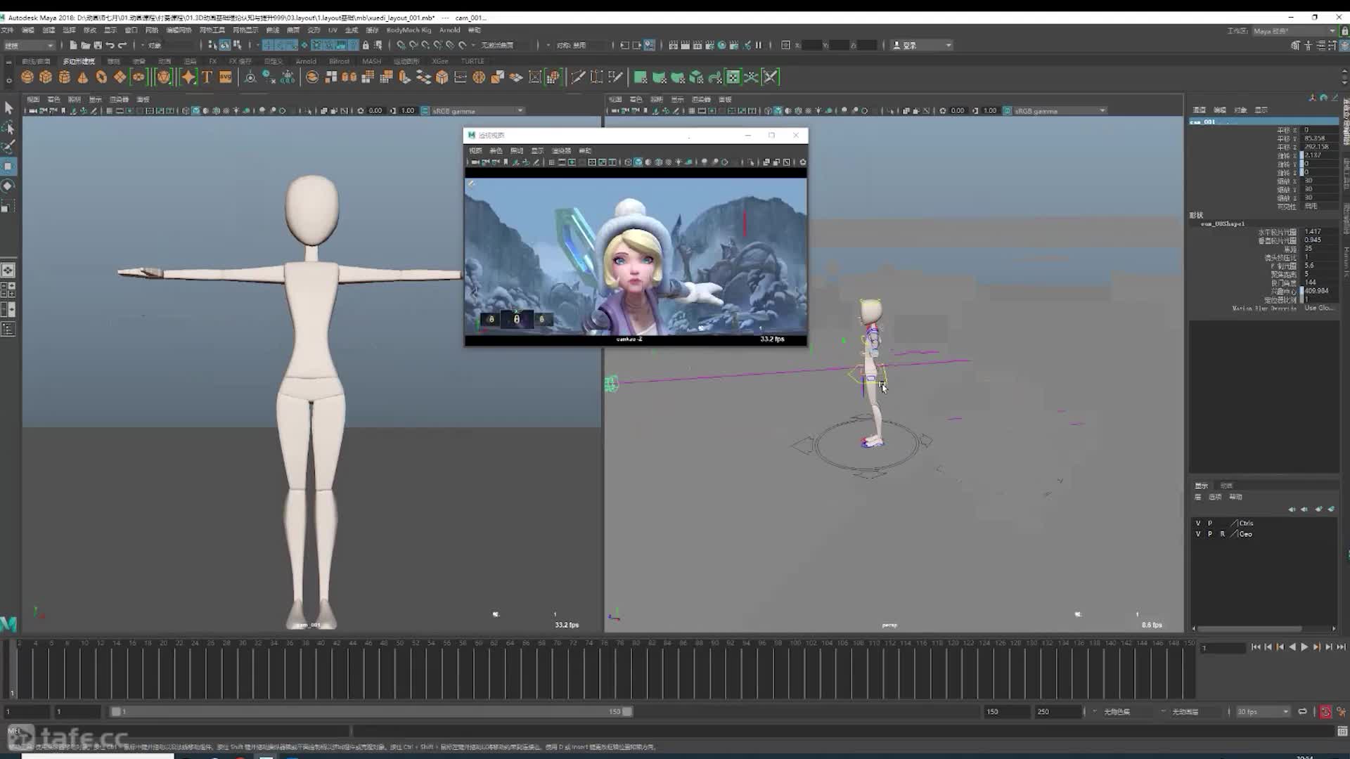Click the animation end field showing 250
Screen dimensions: 1350x759
click(1058, 712)
